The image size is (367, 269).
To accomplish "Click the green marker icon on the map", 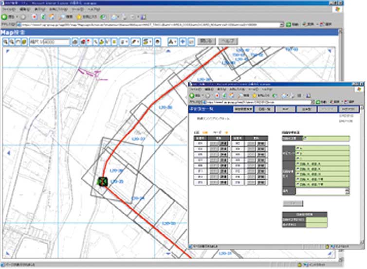I will (102, 181).
